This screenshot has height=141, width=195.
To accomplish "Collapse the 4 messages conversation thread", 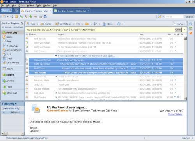I will point(56,56).
